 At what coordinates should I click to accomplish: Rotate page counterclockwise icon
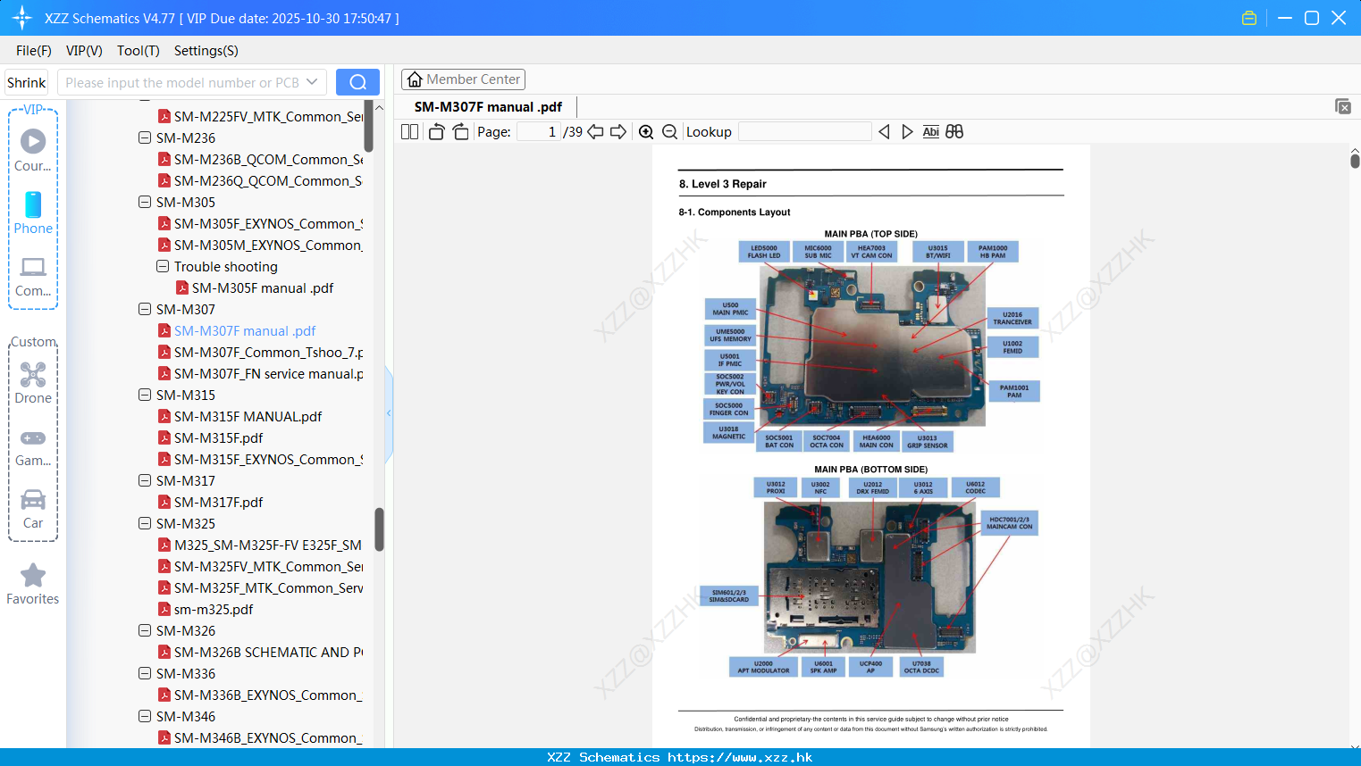(437, 131)
